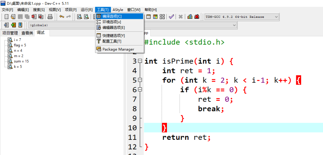323x155 pixels.
Task: Open the 文件[F] menu
Action: point(7,10)
